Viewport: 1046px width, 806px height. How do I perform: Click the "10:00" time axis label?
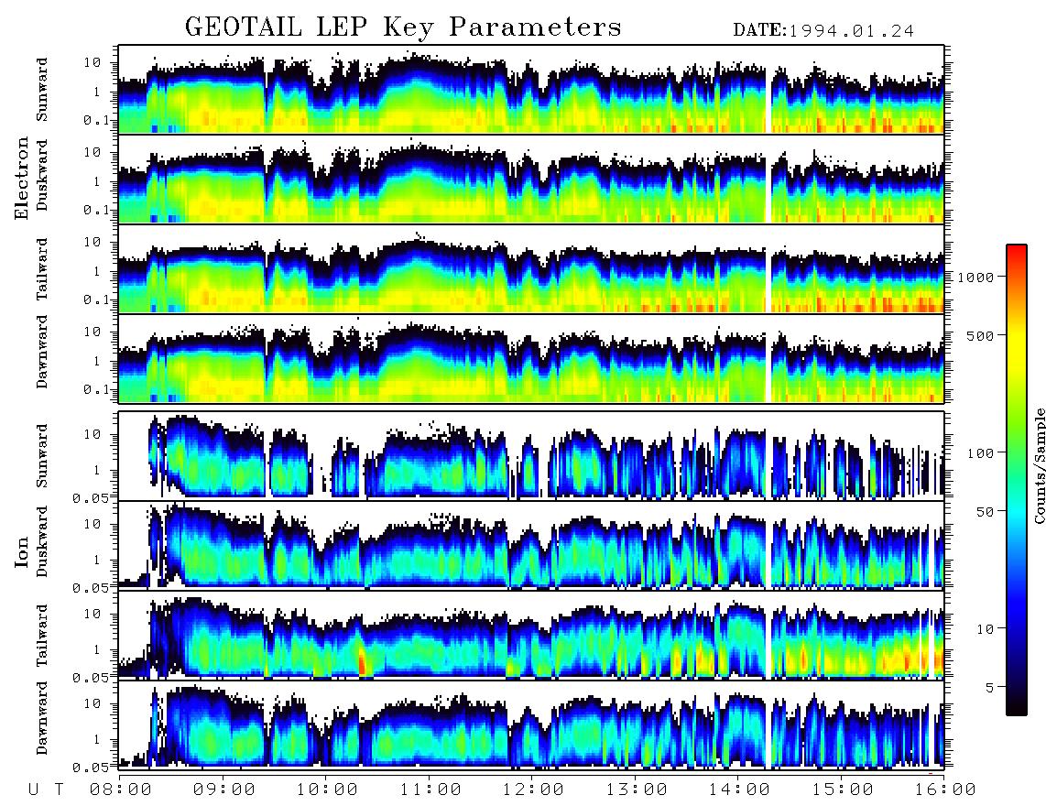(327, 790)
